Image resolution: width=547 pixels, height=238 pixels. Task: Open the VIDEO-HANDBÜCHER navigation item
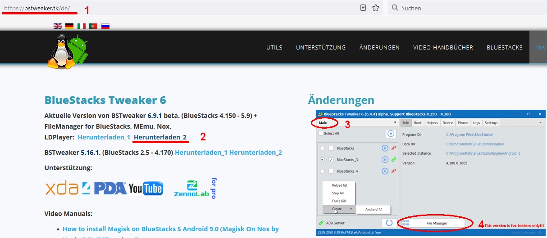pos(443,47)
